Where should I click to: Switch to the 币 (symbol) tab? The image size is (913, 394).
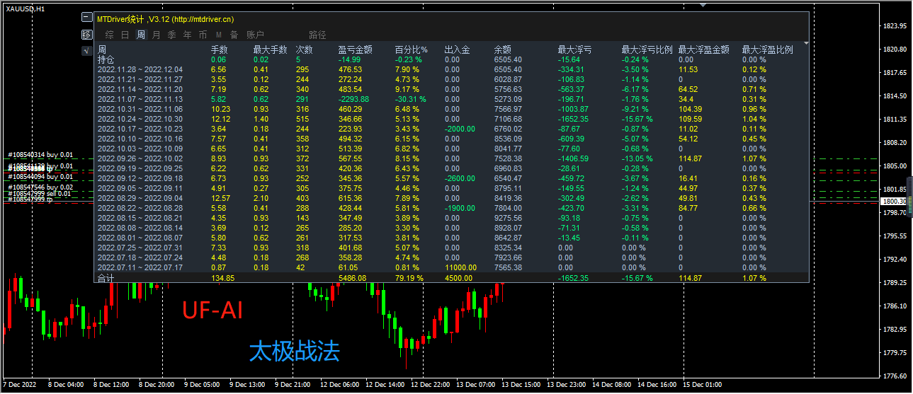(x=203, y=35)
